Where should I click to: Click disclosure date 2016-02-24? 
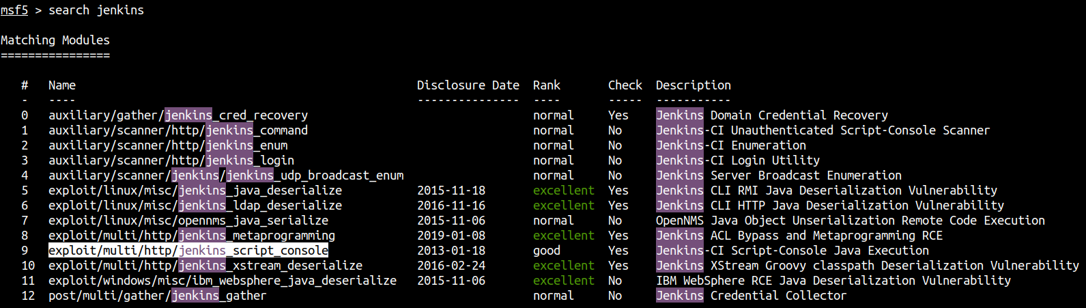(451, 266)
